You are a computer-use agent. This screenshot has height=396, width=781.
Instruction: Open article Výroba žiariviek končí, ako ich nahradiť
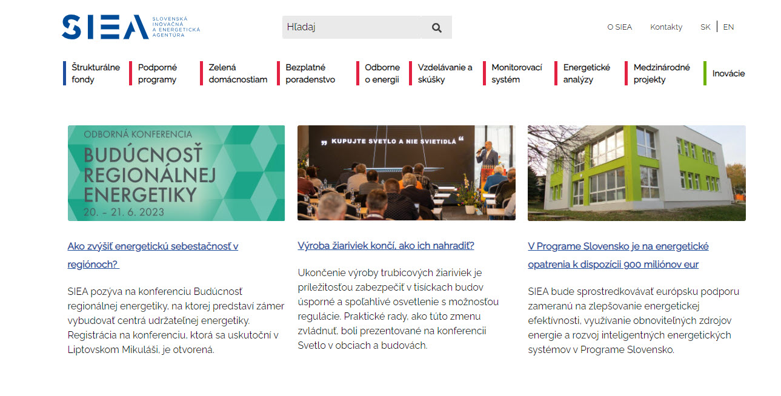pyautogui.click(x=385, y=245)
